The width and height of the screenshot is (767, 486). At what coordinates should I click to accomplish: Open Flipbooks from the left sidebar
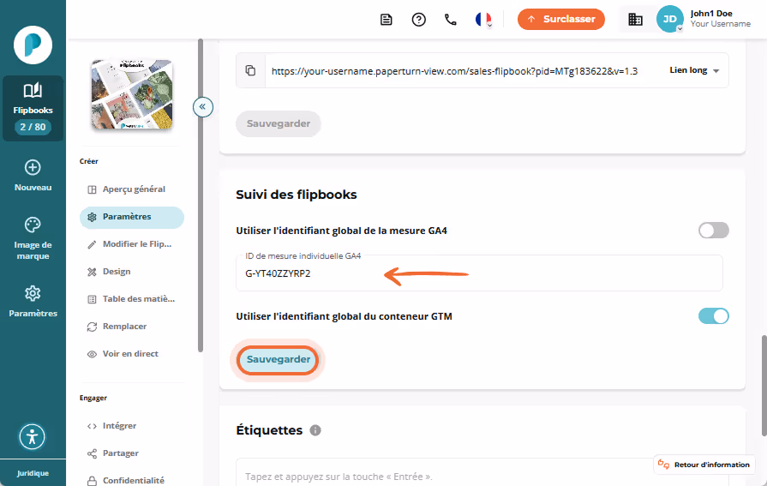point(33,108)
